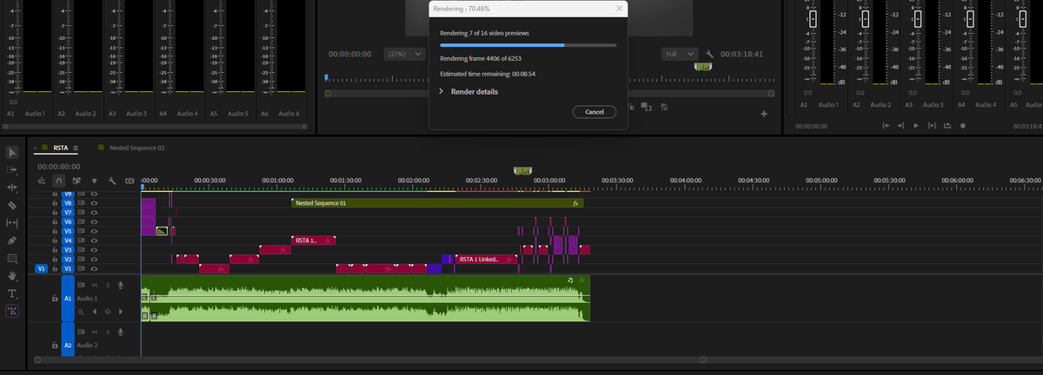1043x375 pixels.
Task: Open the RSTA panel menu
Action: pyautogui.click(x=76, y=148)
